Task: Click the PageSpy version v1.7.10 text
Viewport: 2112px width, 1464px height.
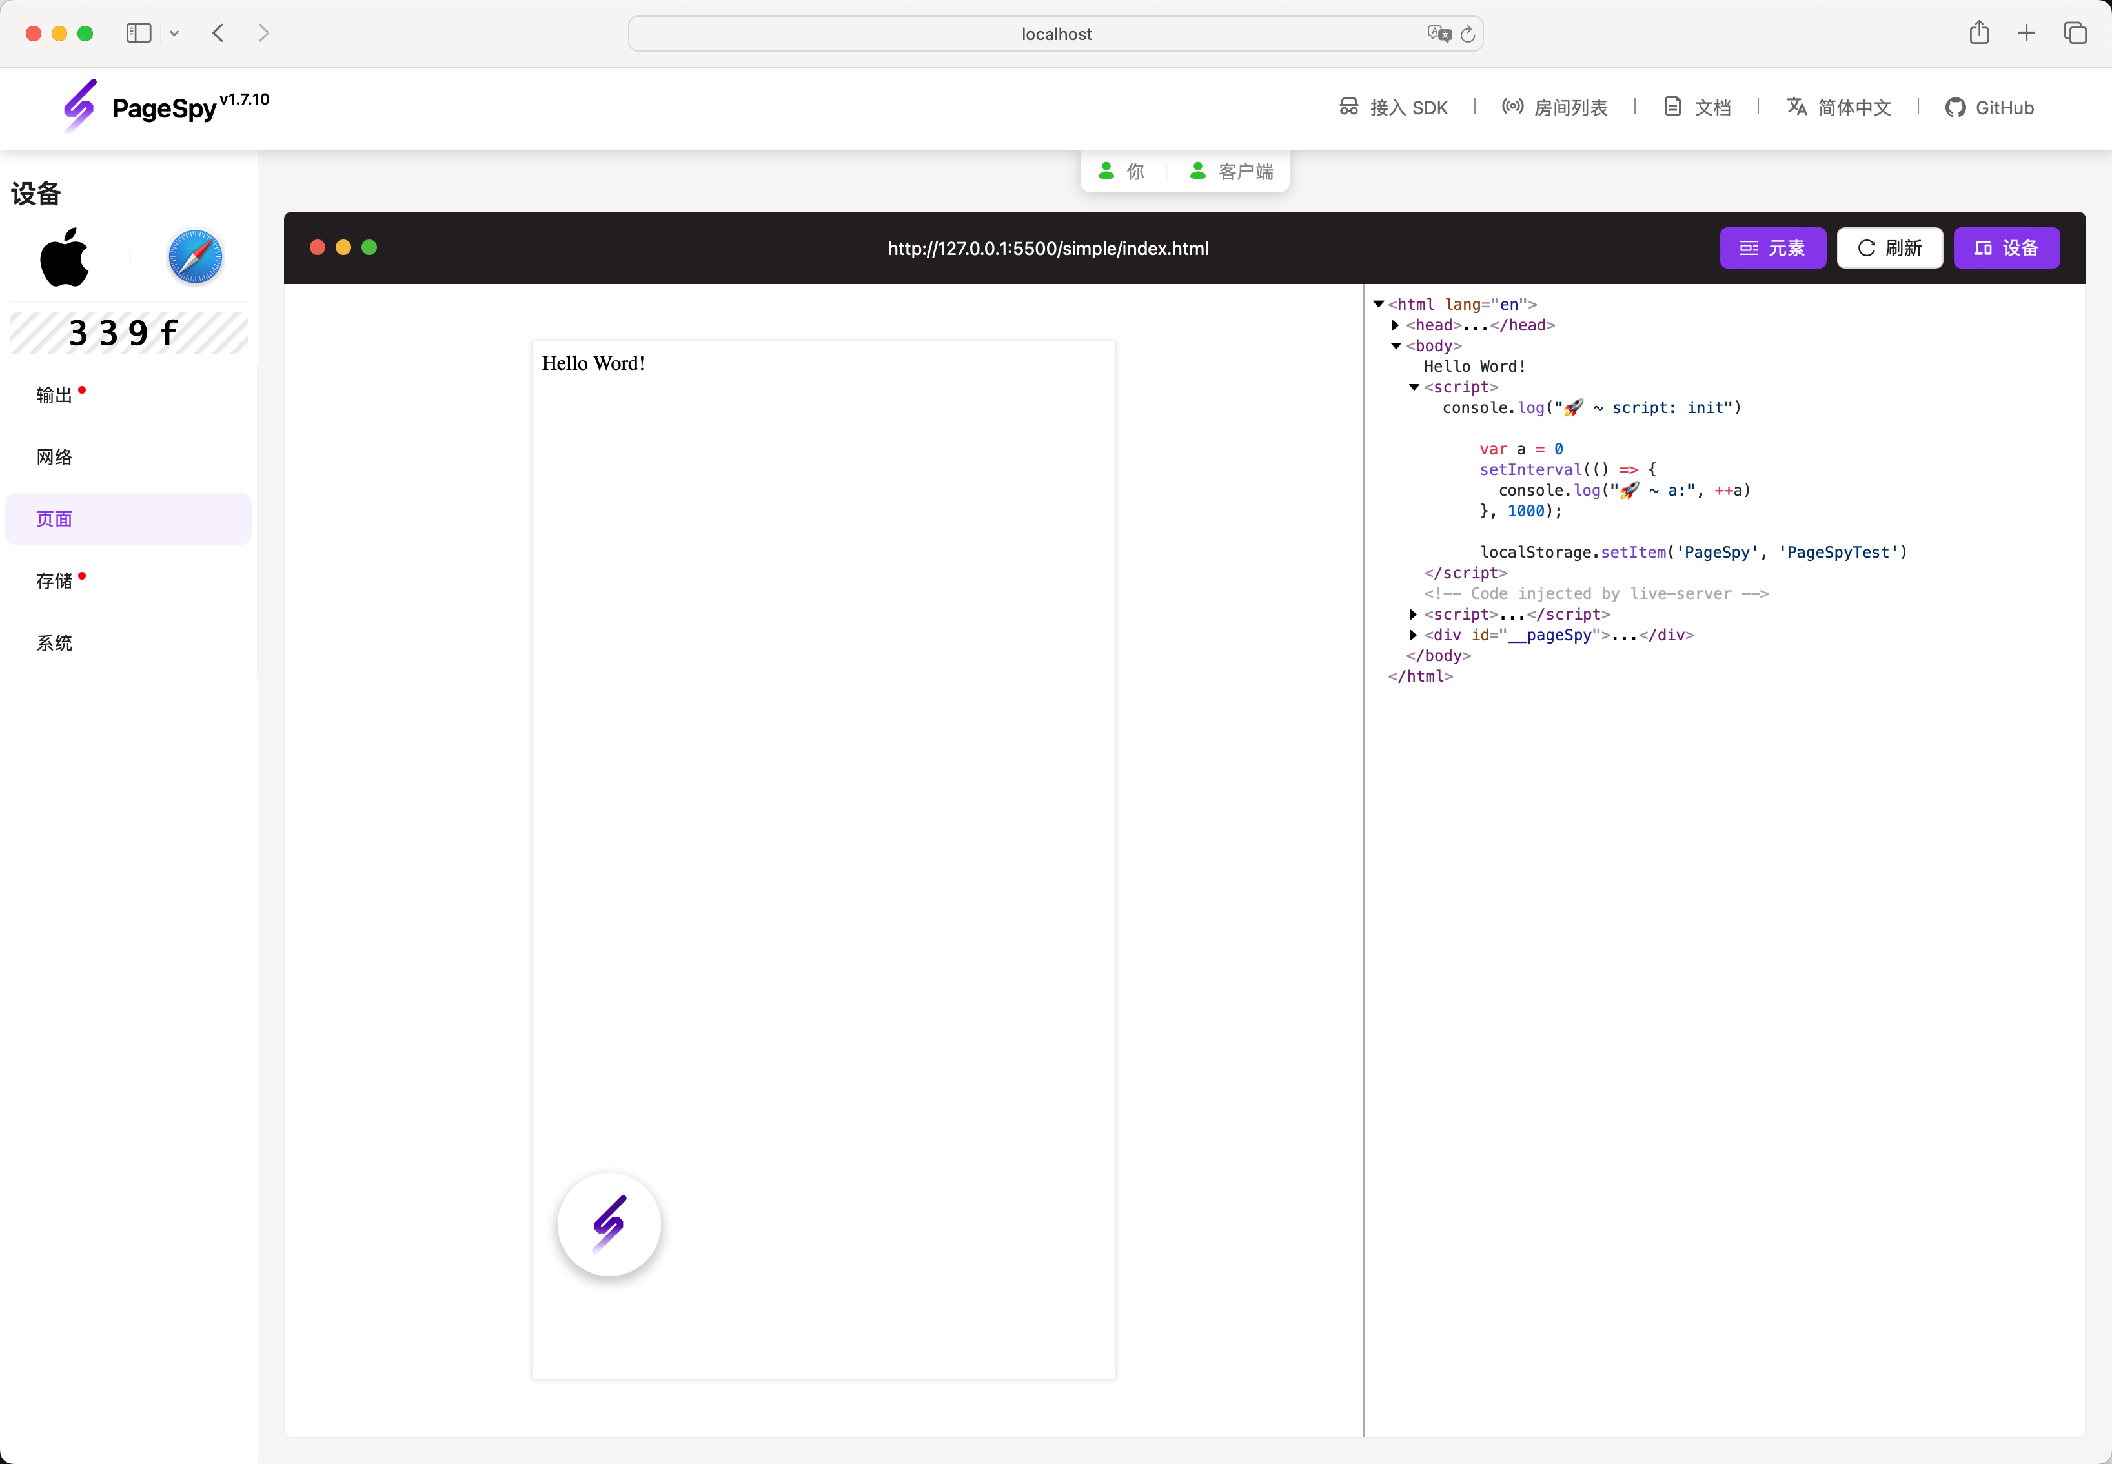Action: (245, 99)
